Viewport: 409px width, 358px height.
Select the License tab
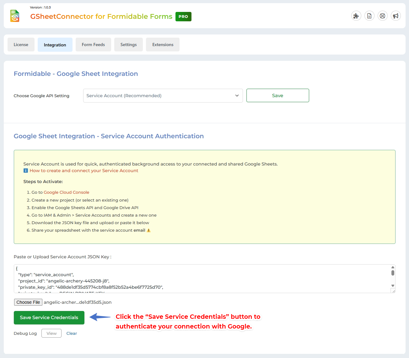[21, 45]
